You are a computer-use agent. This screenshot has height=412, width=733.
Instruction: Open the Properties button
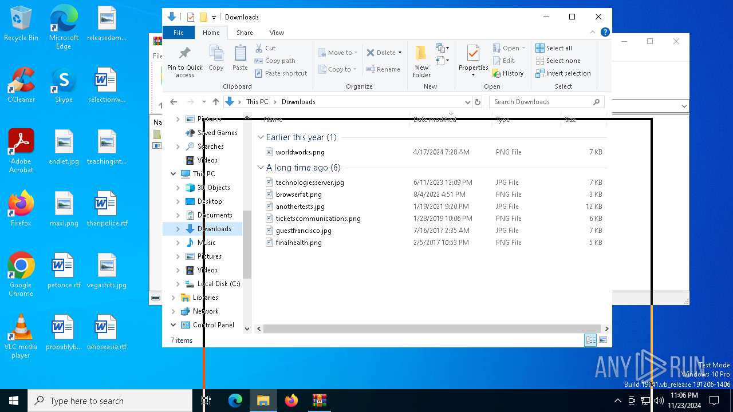473,61
